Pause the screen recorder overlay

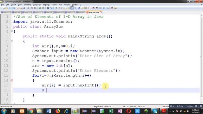[x=196, y=106]
